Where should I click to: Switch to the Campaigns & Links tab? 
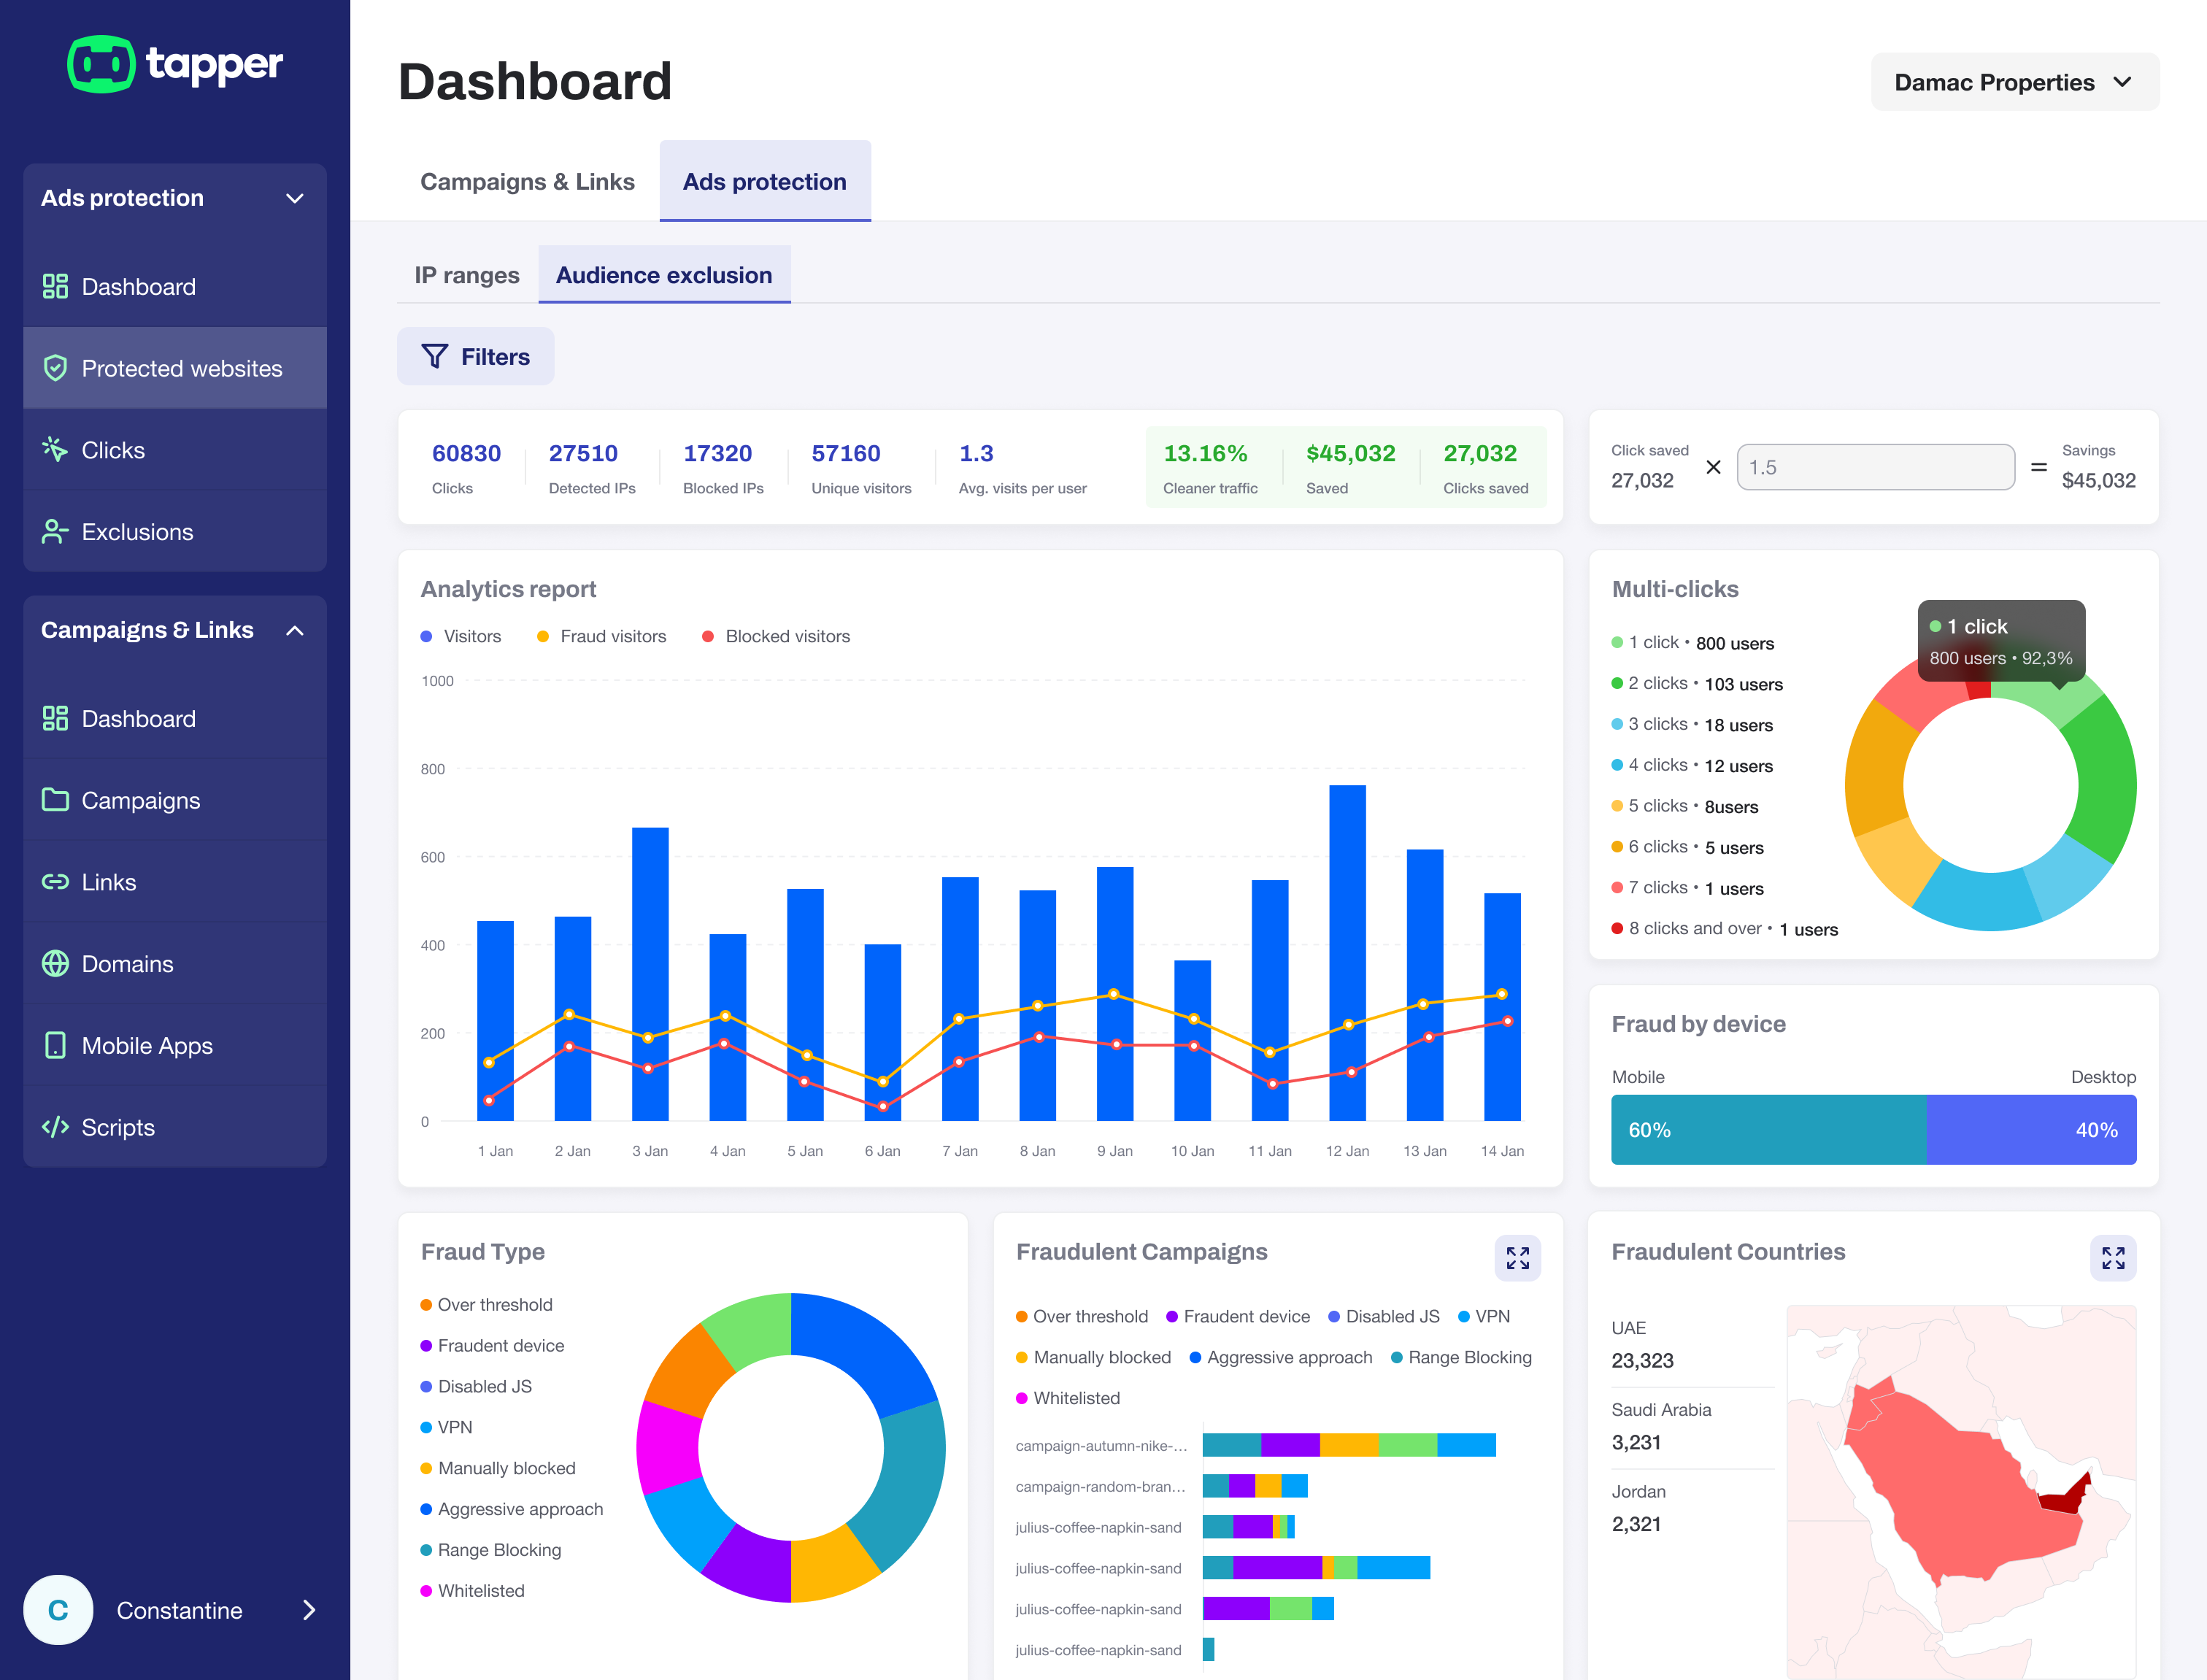[527, 182]
